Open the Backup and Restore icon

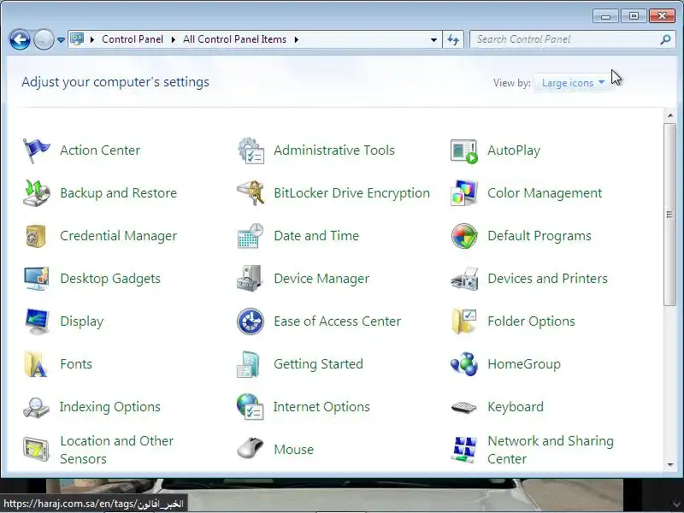click(36, 193)
